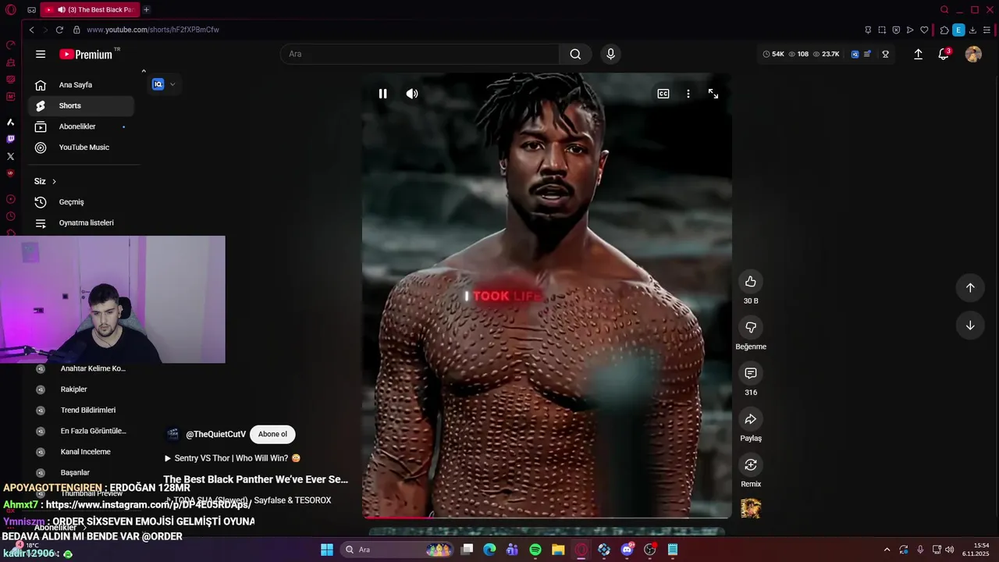Open Geçmiş history
999x562 pixels.
point(81,202)
